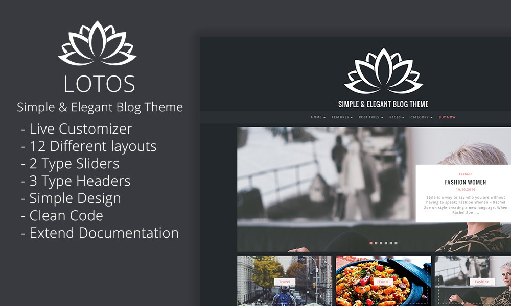Screen dimensions: 511x306
Task: Jump to the last slider dot
Action: pos(396,243)
